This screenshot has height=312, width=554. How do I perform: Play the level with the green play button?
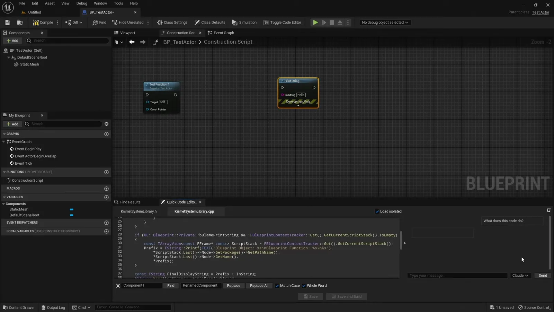pyautogui.click(x=315, y=23)
